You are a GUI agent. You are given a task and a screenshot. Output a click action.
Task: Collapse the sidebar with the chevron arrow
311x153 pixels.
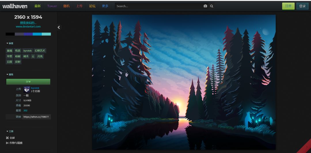point(59,28)
